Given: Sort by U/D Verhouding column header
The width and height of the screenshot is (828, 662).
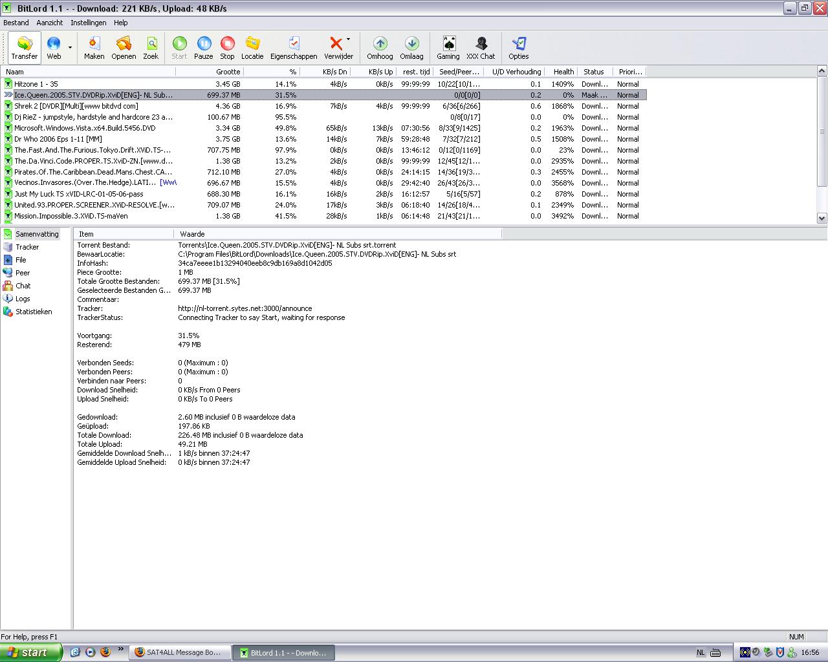Looking at the screenshot, I should (514, 72).
